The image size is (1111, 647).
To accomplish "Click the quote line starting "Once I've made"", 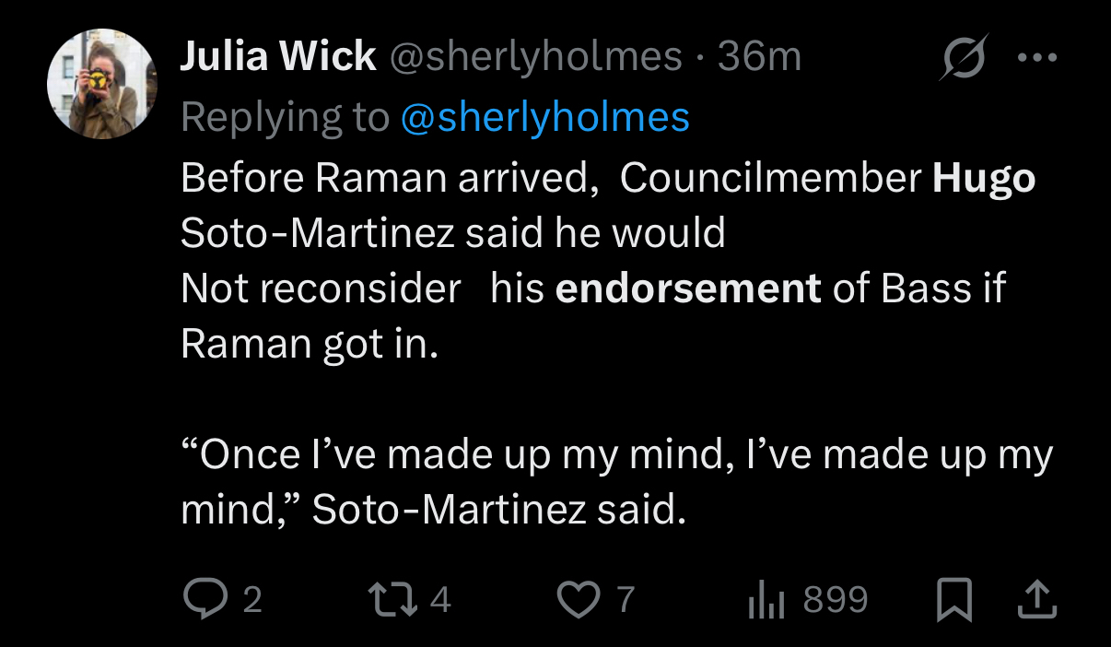I will pyautogui.click(x=615, y=454).
